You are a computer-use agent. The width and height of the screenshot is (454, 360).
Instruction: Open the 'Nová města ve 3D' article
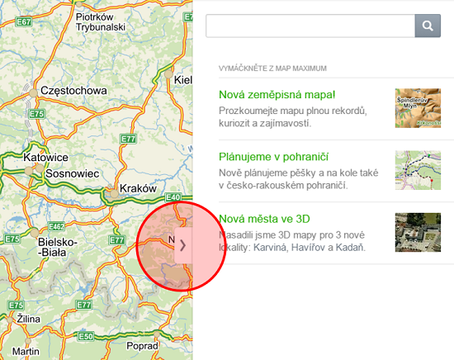tap(264, 219)
